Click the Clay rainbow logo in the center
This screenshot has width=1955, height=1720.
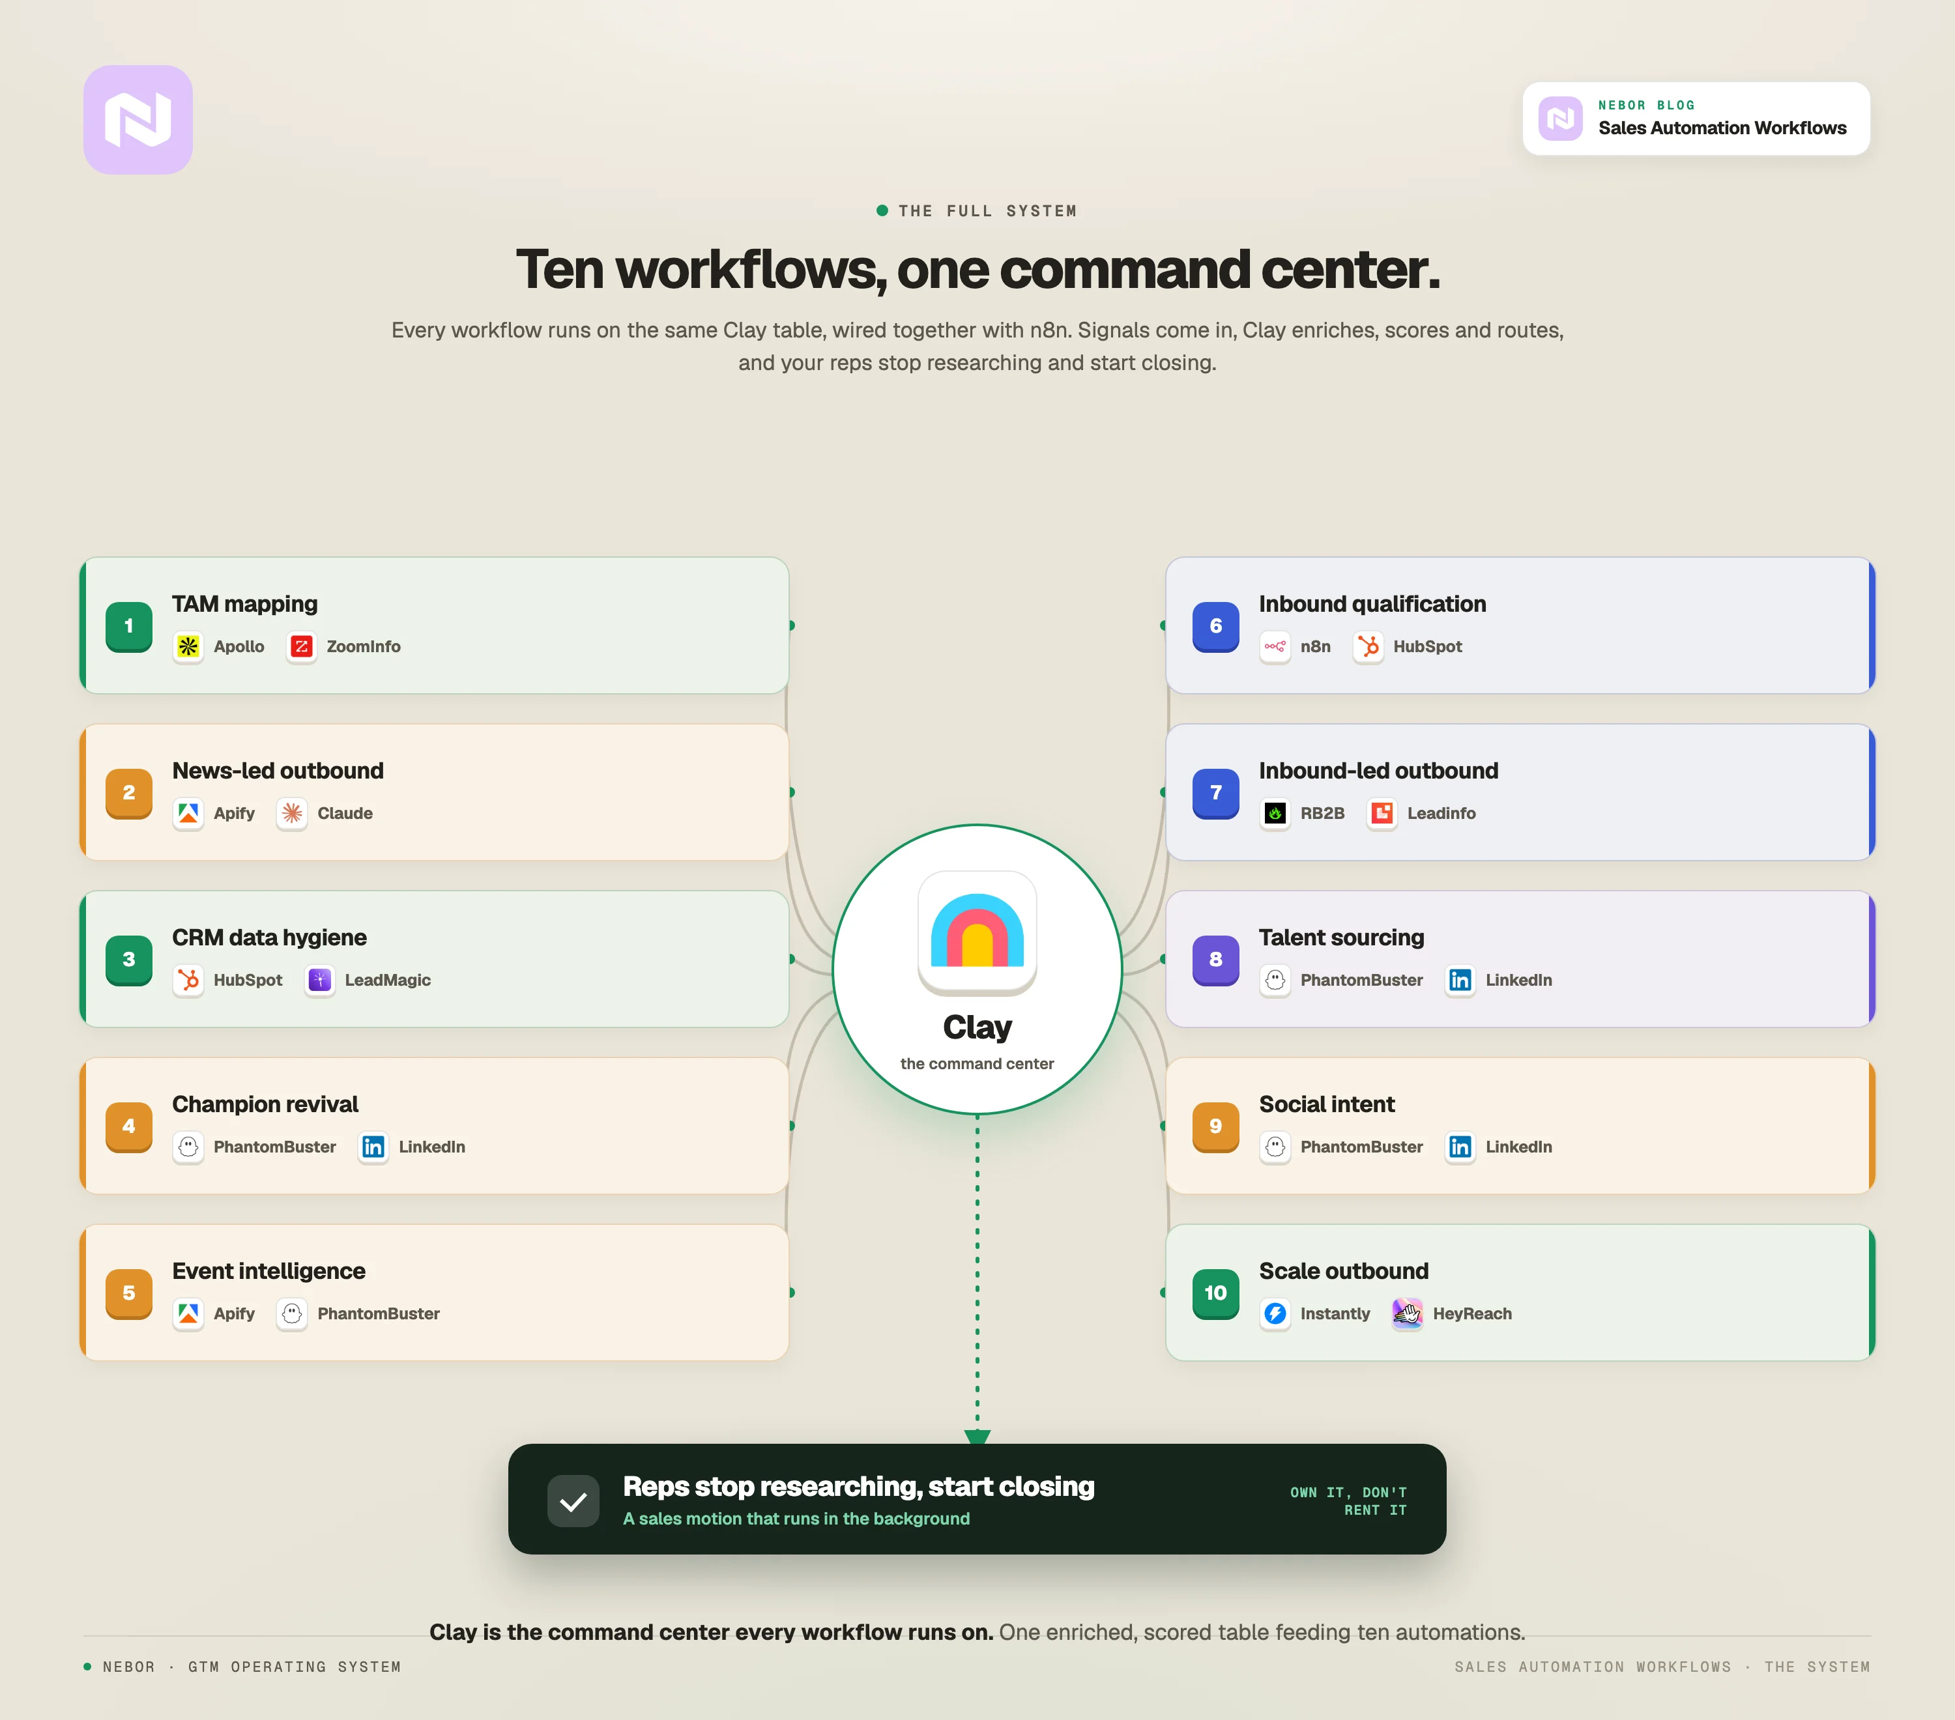click(x=977, y=932)
